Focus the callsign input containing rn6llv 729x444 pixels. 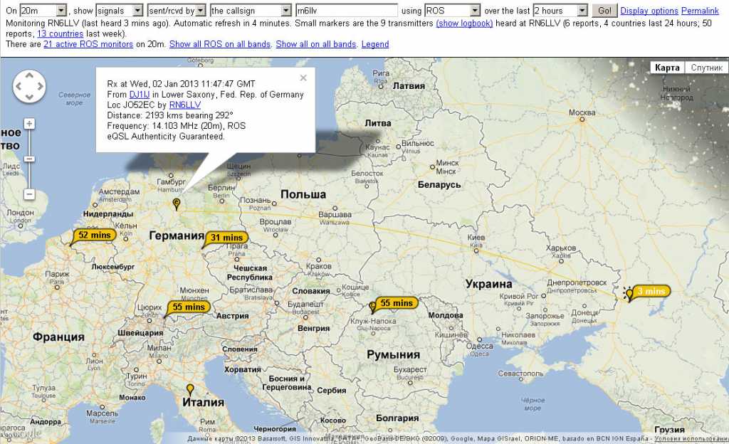[x=347, y=11]
